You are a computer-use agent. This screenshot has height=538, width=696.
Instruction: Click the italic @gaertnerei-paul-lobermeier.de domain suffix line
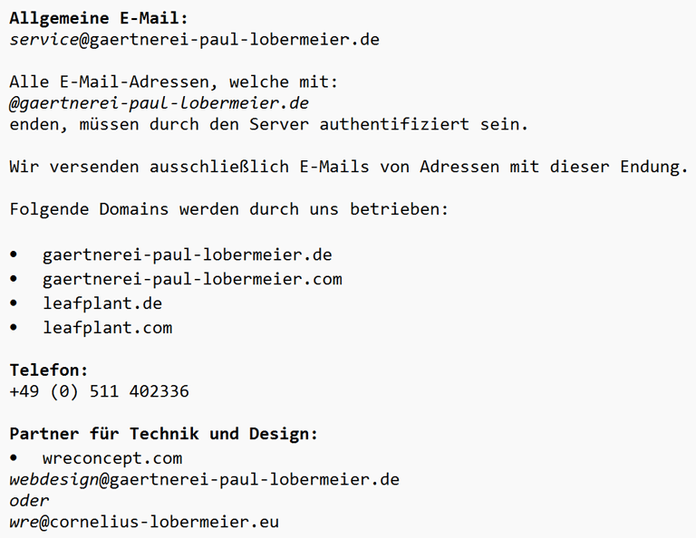[159, 102]
